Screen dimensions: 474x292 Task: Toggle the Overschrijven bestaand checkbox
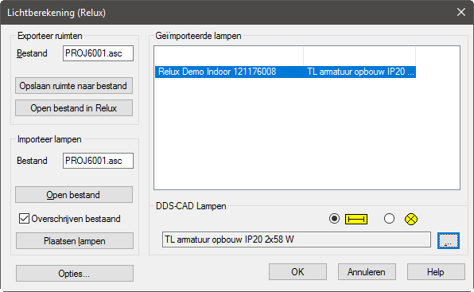24,218
